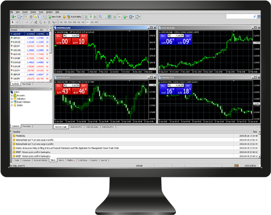
Task: Switch to the D1 timeframe button
Action: click(x=88, y=22)
